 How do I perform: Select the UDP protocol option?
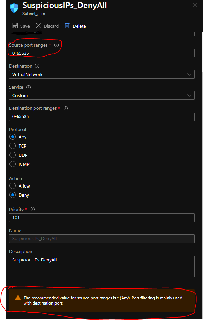12,155
